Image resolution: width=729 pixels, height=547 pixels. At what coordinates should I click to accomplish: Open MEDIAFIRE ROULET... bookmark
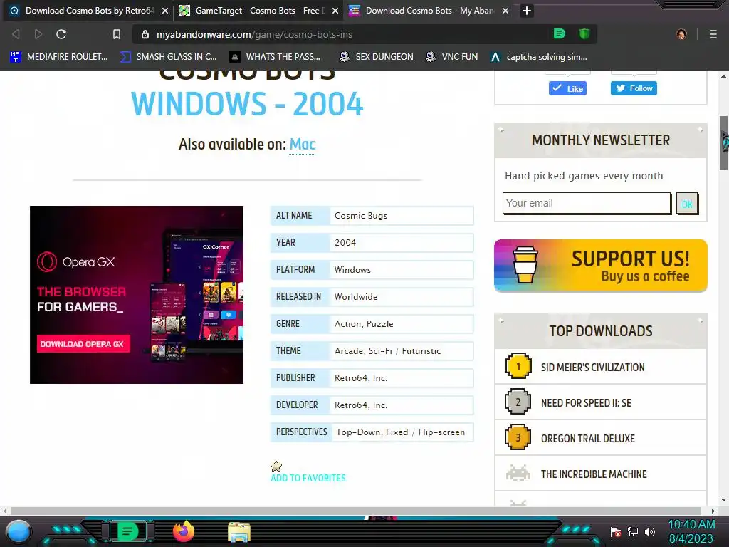pos(58,57)
